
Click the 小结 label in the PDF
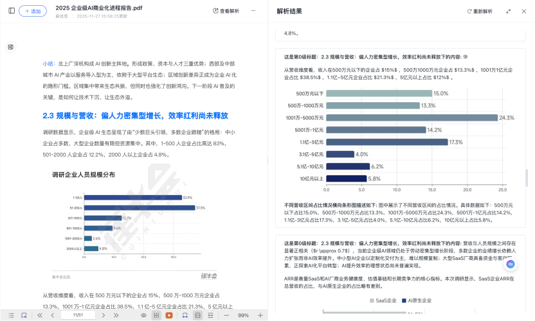tap(48, 64)
